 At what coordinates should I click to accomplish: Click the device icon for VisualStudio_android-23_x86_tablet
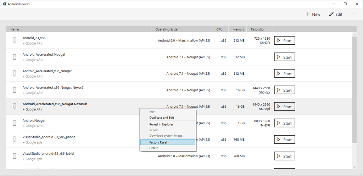click(x=15, y=156)
